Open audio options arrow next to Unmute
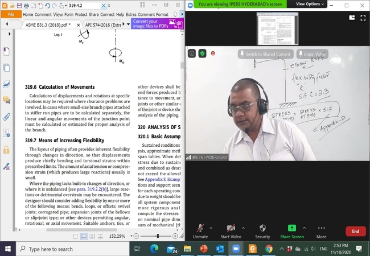This screenshot has height=256, width=370. 211,228
